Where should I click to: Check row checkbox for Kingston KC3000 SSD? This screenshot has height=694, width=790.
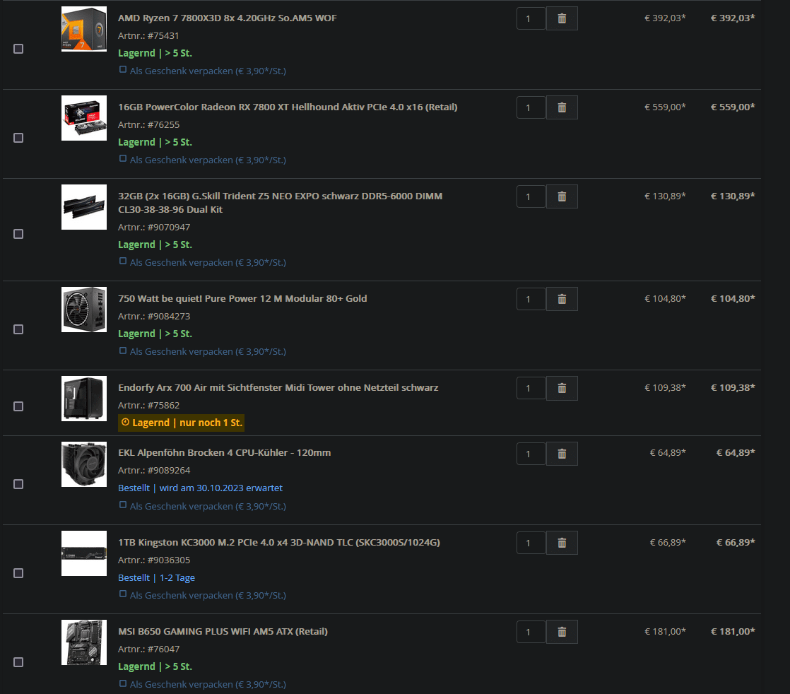point(18,574)
